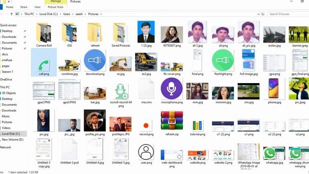Select the 1 (2).jpg portrait photo

click(146, 34)
